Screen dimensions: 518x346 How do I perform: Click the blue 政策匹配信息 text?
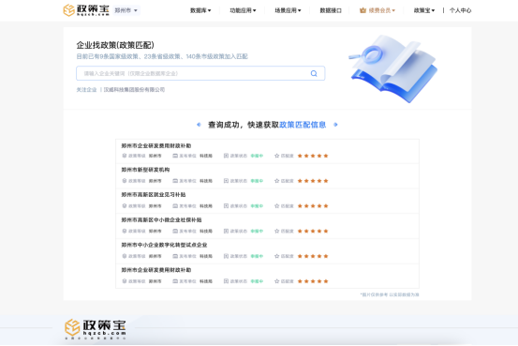(x=303, y=125)
